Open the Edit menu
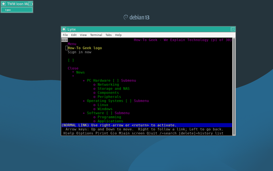This screenshot has width=273, height=171. [74, 35]
